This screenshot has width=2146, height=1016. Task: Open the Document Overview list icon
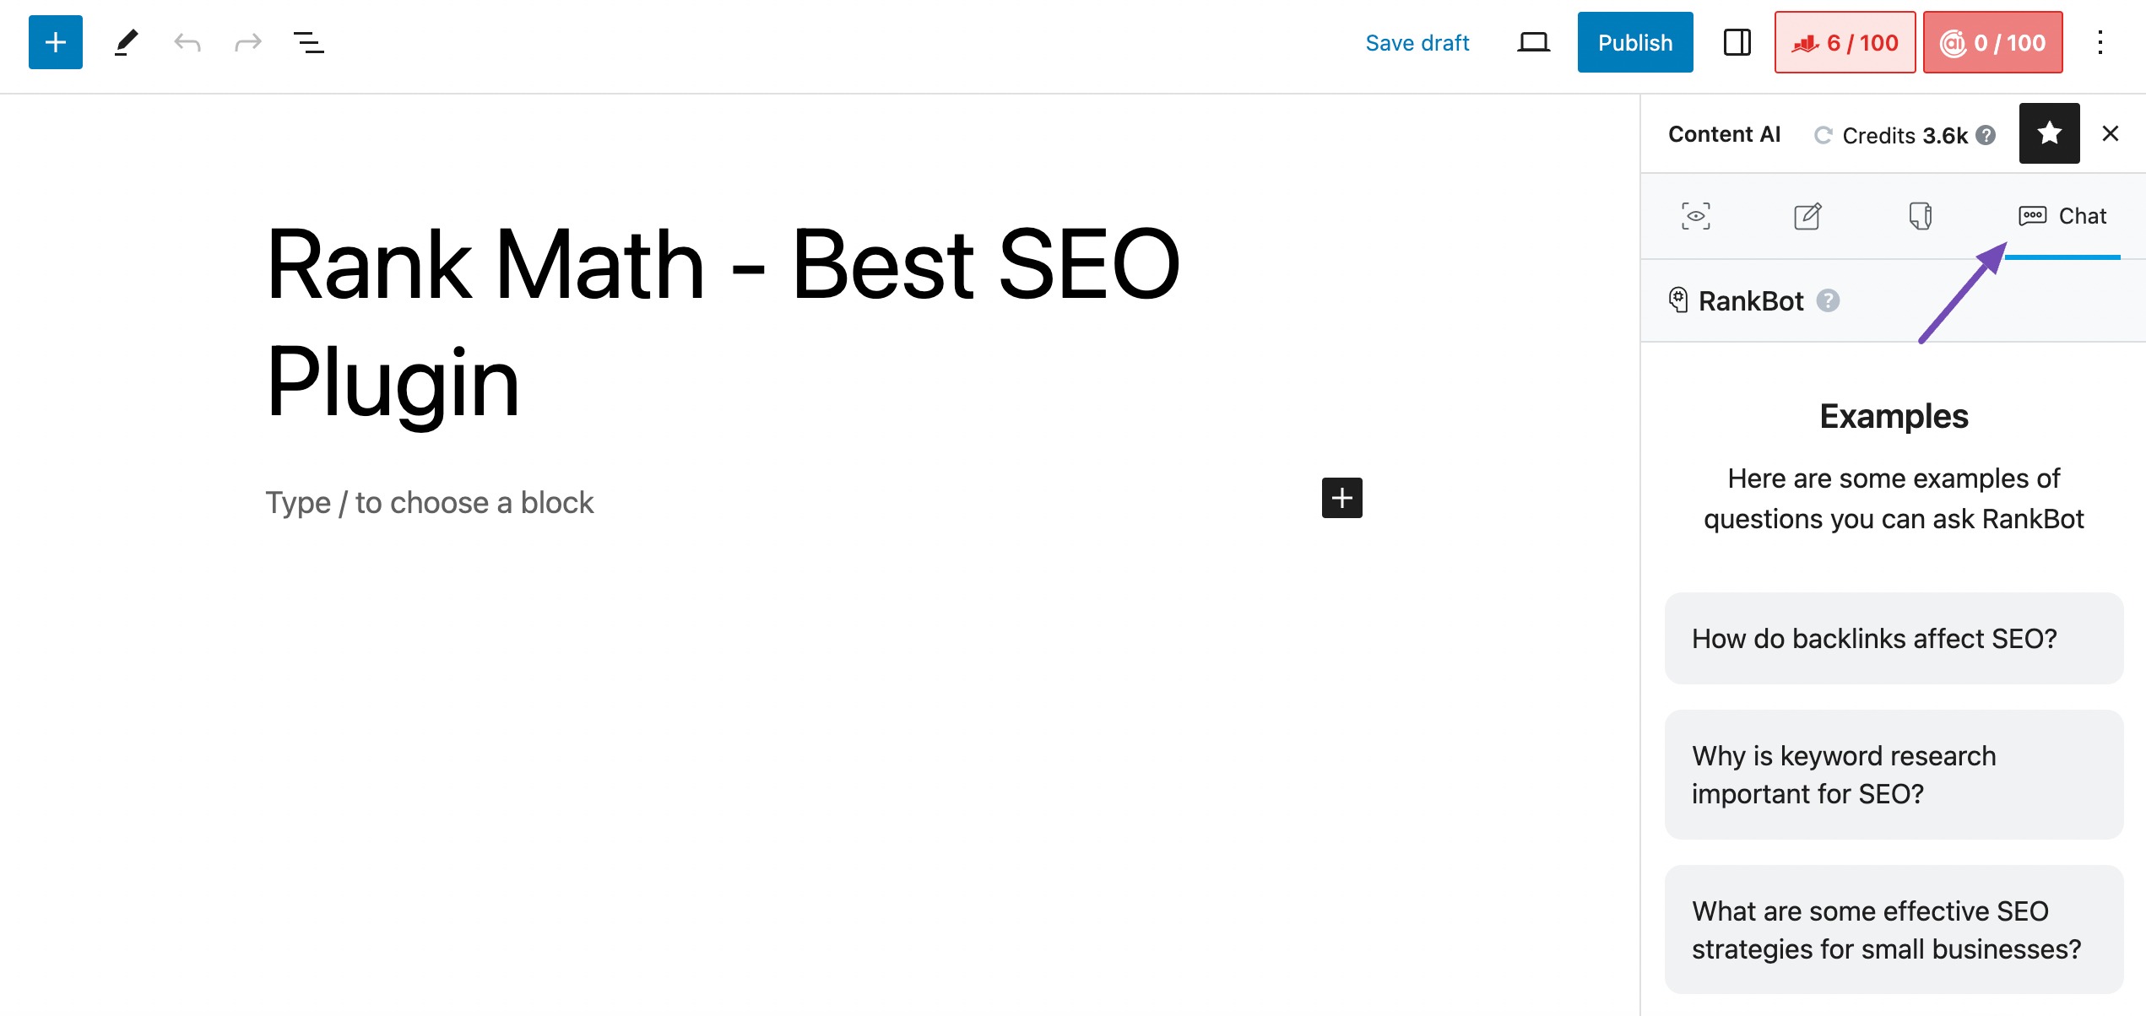[x=309, y=42]
